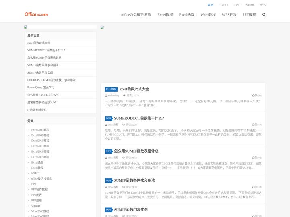Open article title SUMPRODUCT函数能干什么?
The height and width of the screenshot is (217, 290).
139,118
